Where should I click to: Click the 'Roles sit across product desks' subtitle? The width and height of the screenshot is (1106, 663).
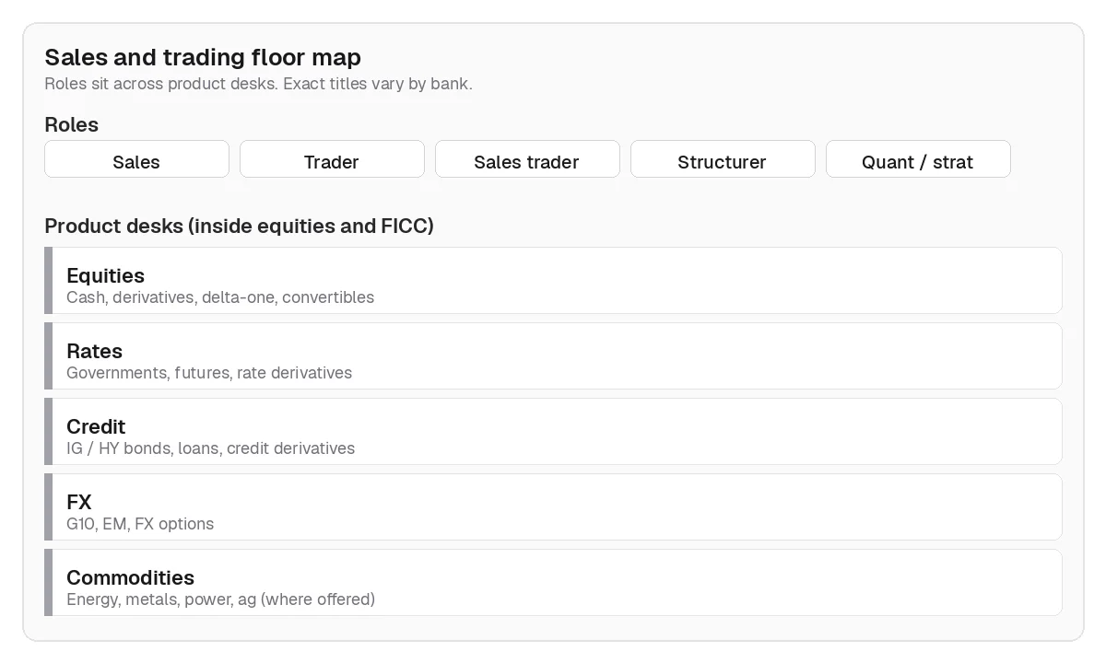[x=258, y=84]
